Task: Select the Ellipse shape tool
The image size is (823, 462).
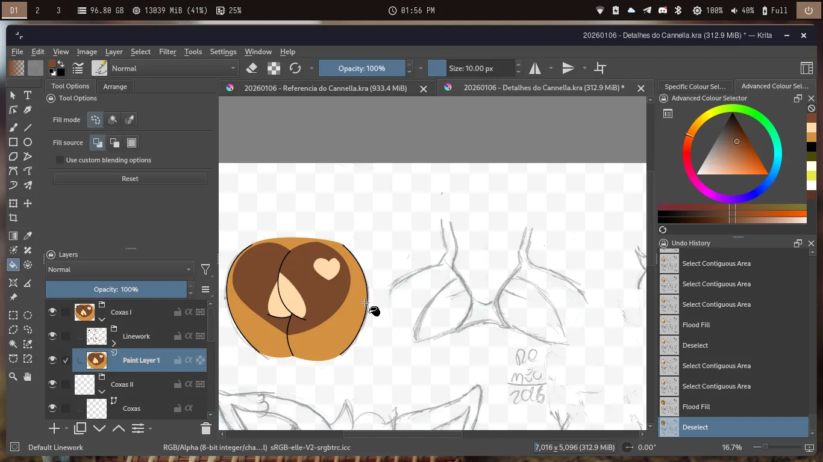Action: pyautogui.click(x=28, y=142)
